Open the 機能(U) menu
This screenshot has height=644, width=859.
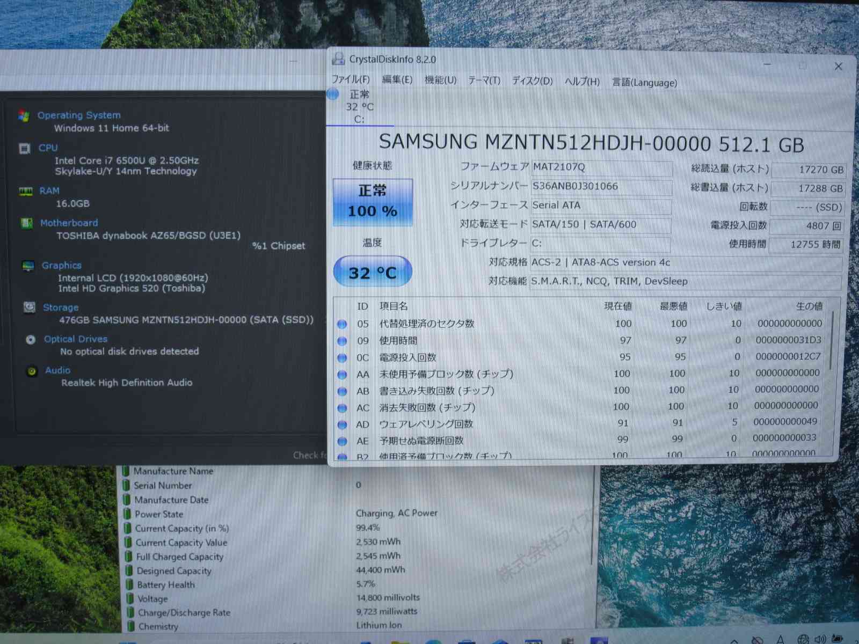coord(440,80)
